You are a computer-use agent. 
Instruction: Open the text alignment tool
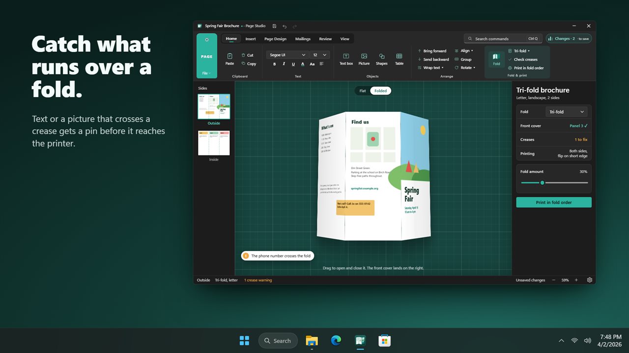coord(322,64)
